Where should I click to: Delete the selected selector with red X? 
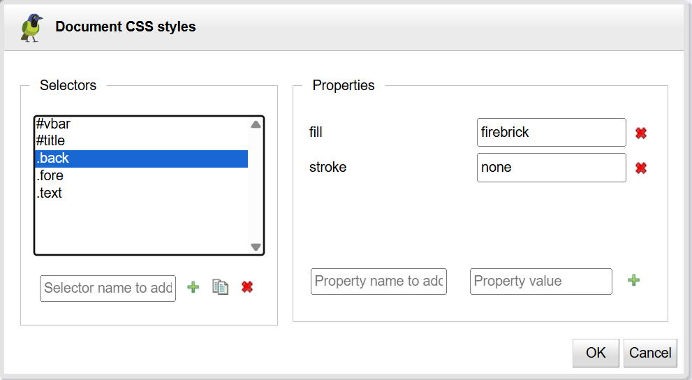(x=246, y=287)
